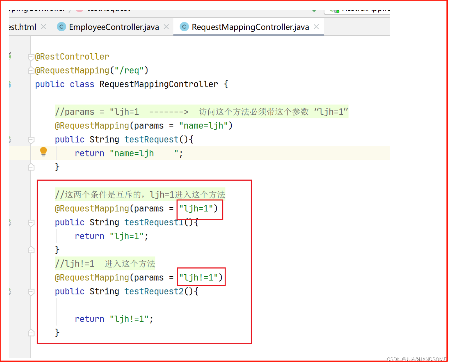Click the class icon on EmployeeController.java tab
Screen dimensions: 451x364
(61, 27)
